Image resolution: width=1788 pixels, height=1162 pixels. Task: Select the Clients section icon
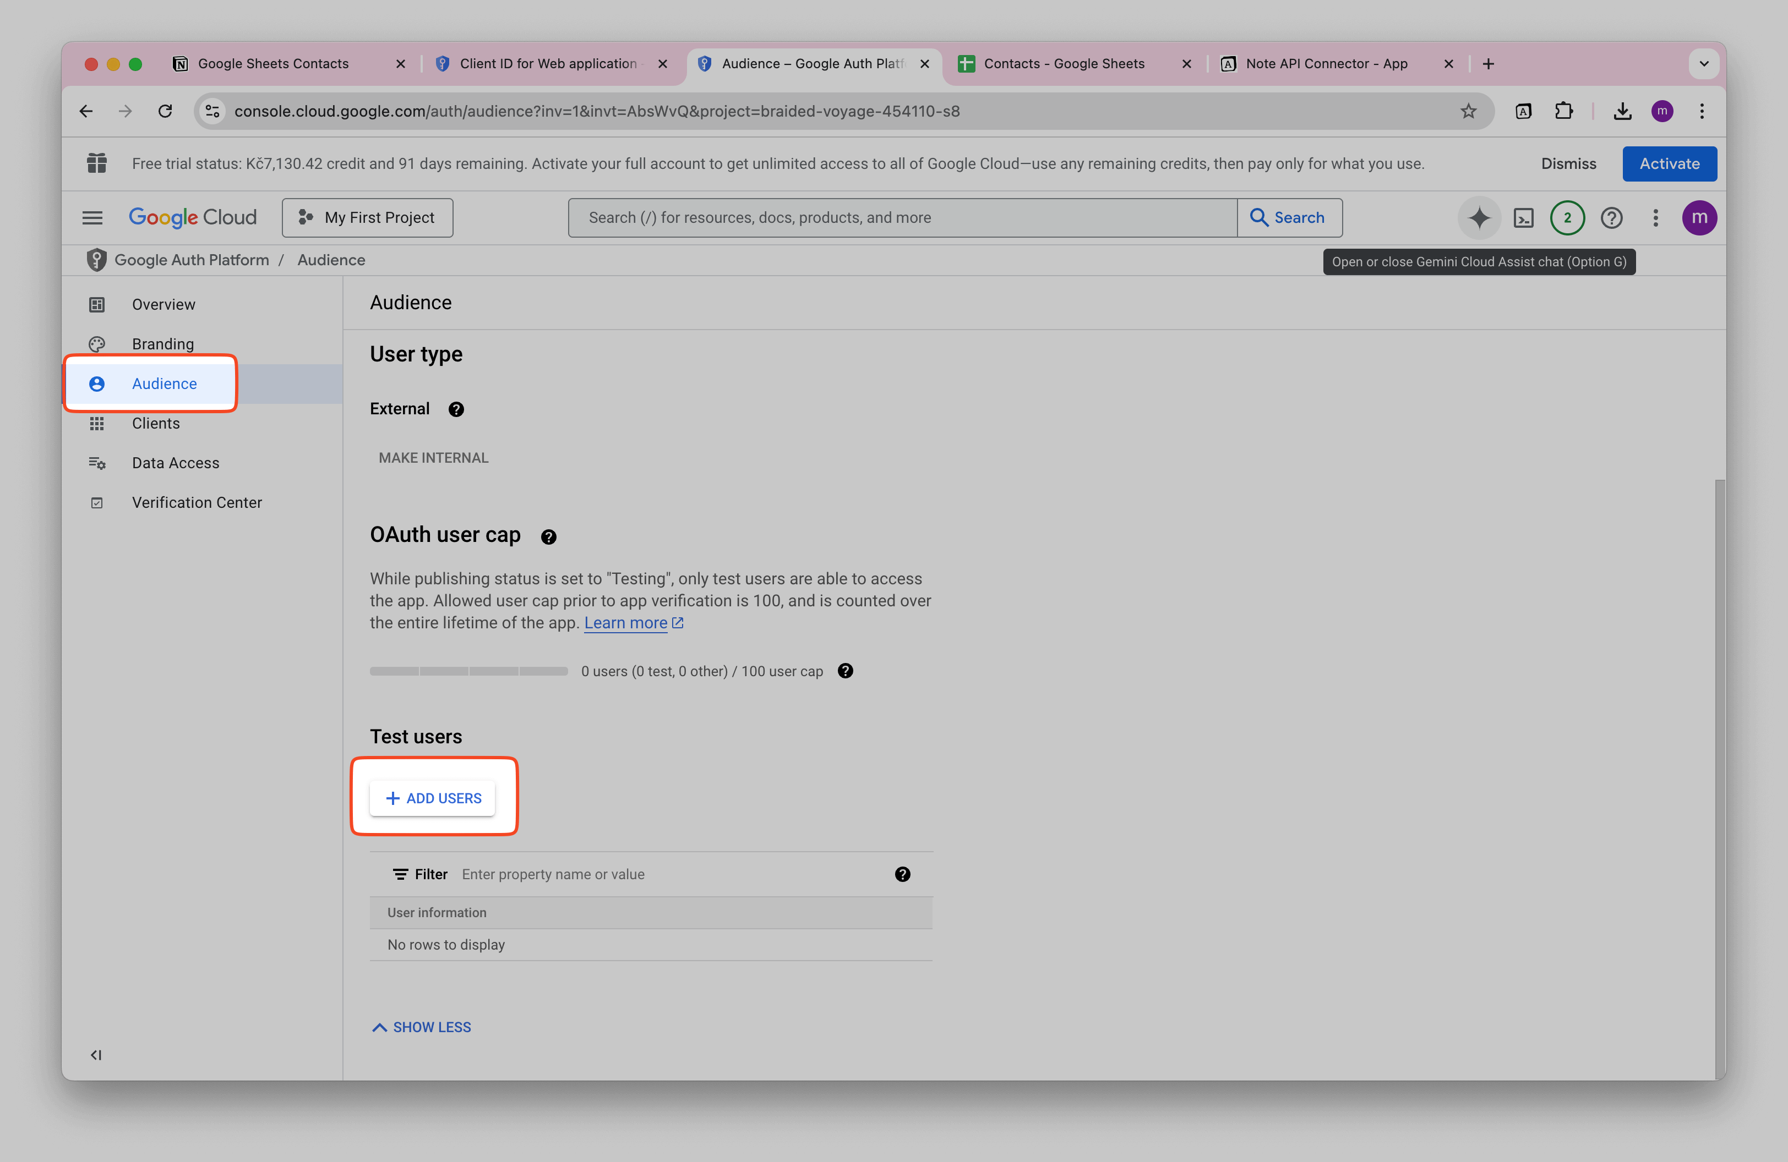97,423
